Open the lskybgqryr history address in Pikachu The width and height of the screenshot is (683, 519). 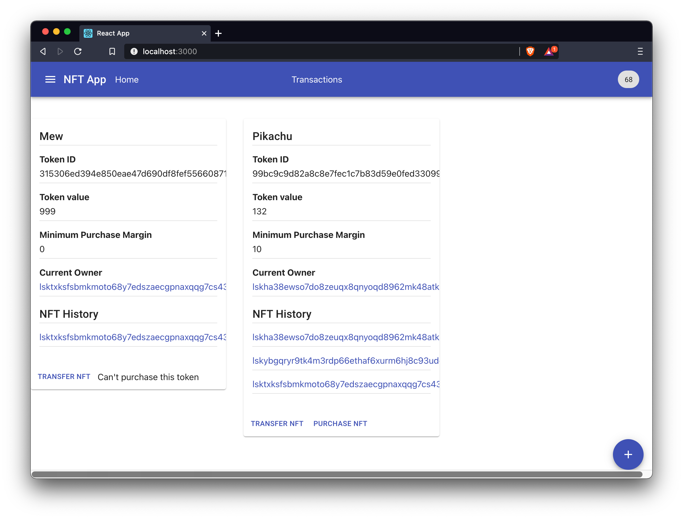tap(346, 360)
